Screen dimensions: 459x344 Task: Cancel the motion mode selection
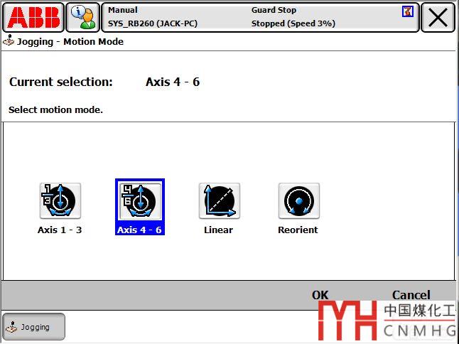point(411,295)
